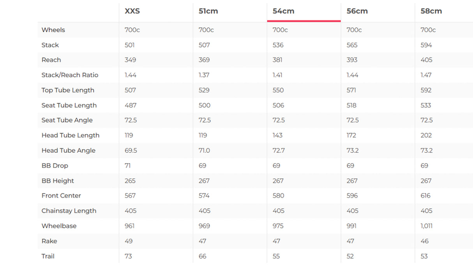
Task: Select the 51cm size tab
Action: pos(208,11)
